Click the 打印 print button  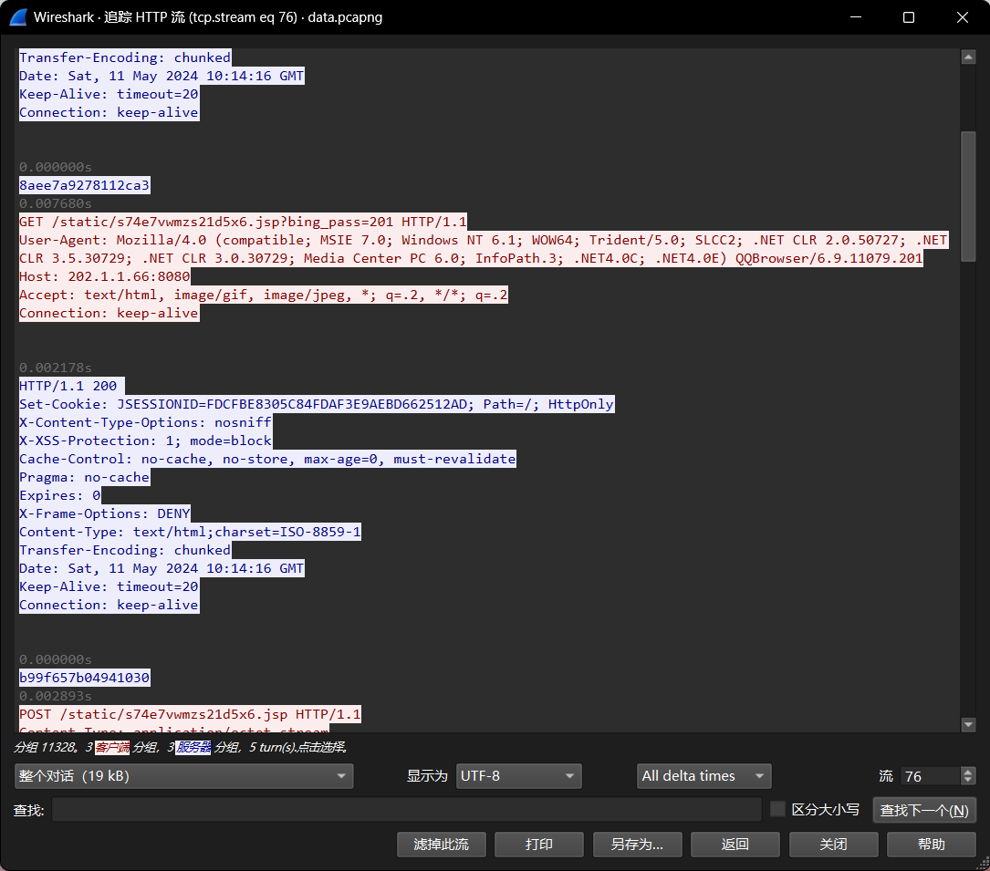[x=539, y=845]
